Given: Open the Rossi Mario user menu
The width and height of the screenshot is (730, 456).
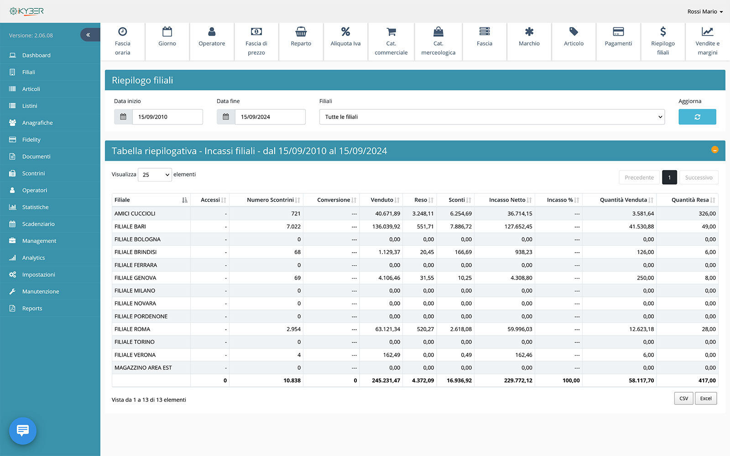Looking at the screenshot, I should (x=705, y=11).
